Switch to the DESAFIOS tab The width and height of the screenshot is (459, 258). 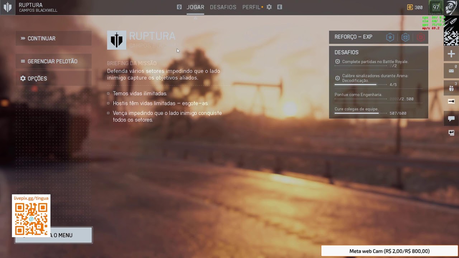[x=223, y=7]
